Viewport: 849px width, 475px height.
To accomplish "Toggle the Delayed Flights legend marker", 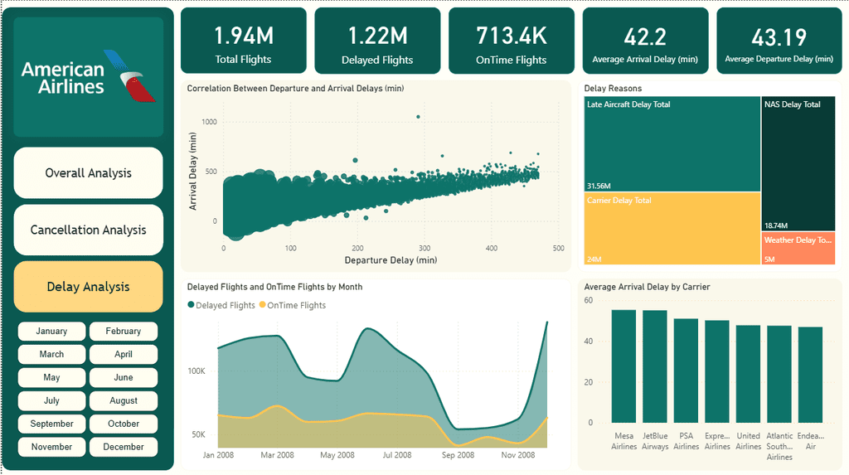I will pos(191,305).
